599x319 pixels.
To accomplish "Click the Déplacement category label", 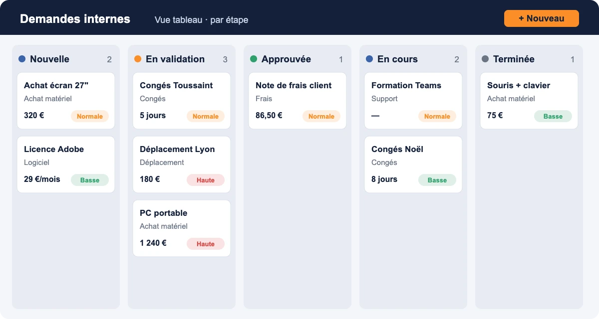I will click(x=162, y=162).
